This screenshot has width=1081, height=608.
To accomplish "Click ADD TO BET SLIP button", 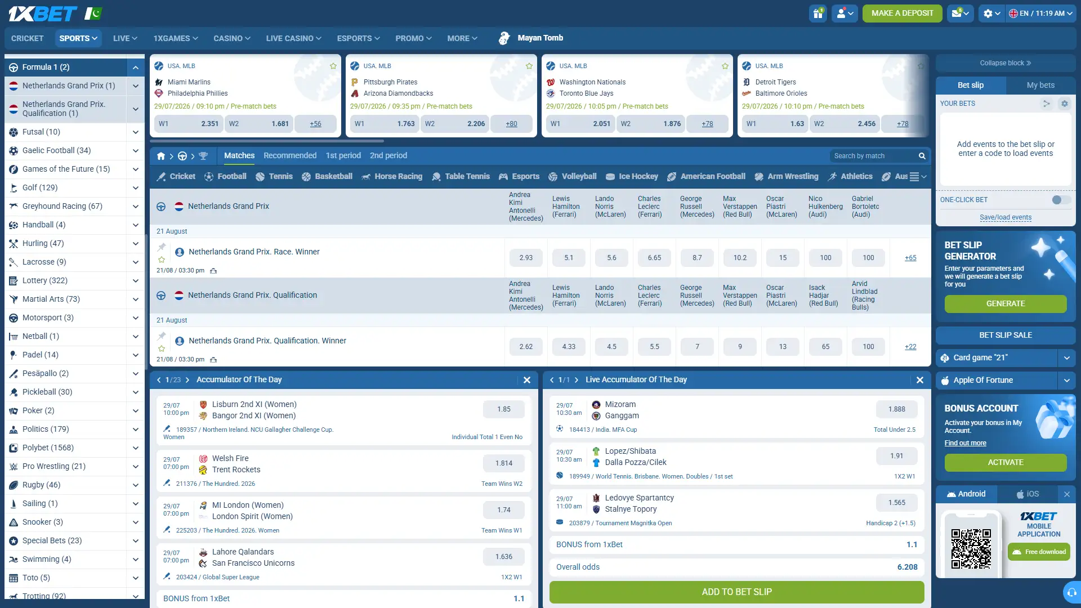I will pyautogui.click(x=736, y=592).
